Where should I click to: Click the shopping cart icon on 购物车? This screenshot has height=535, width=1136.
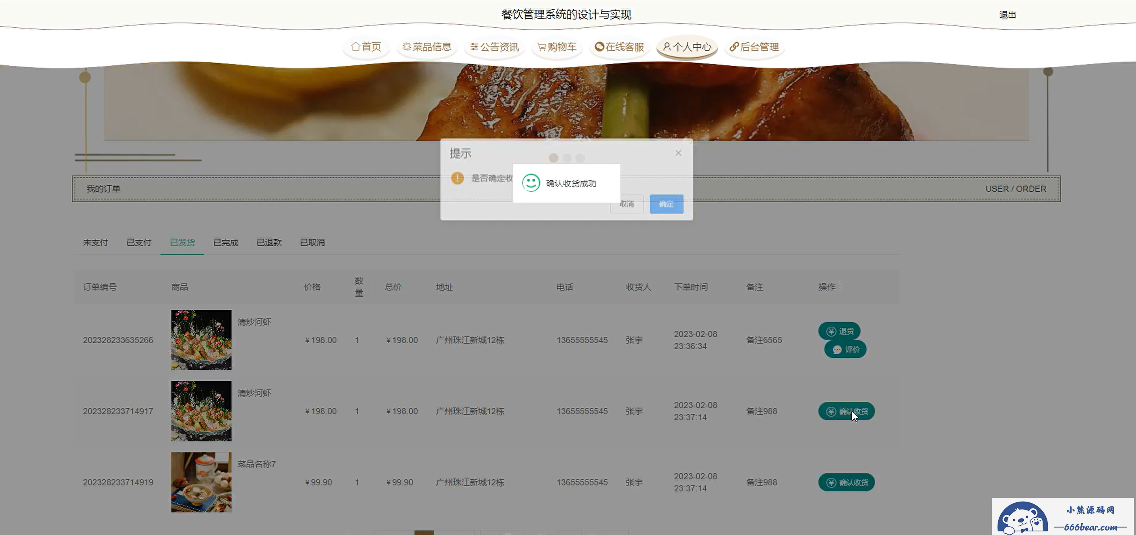click(541, 47)
